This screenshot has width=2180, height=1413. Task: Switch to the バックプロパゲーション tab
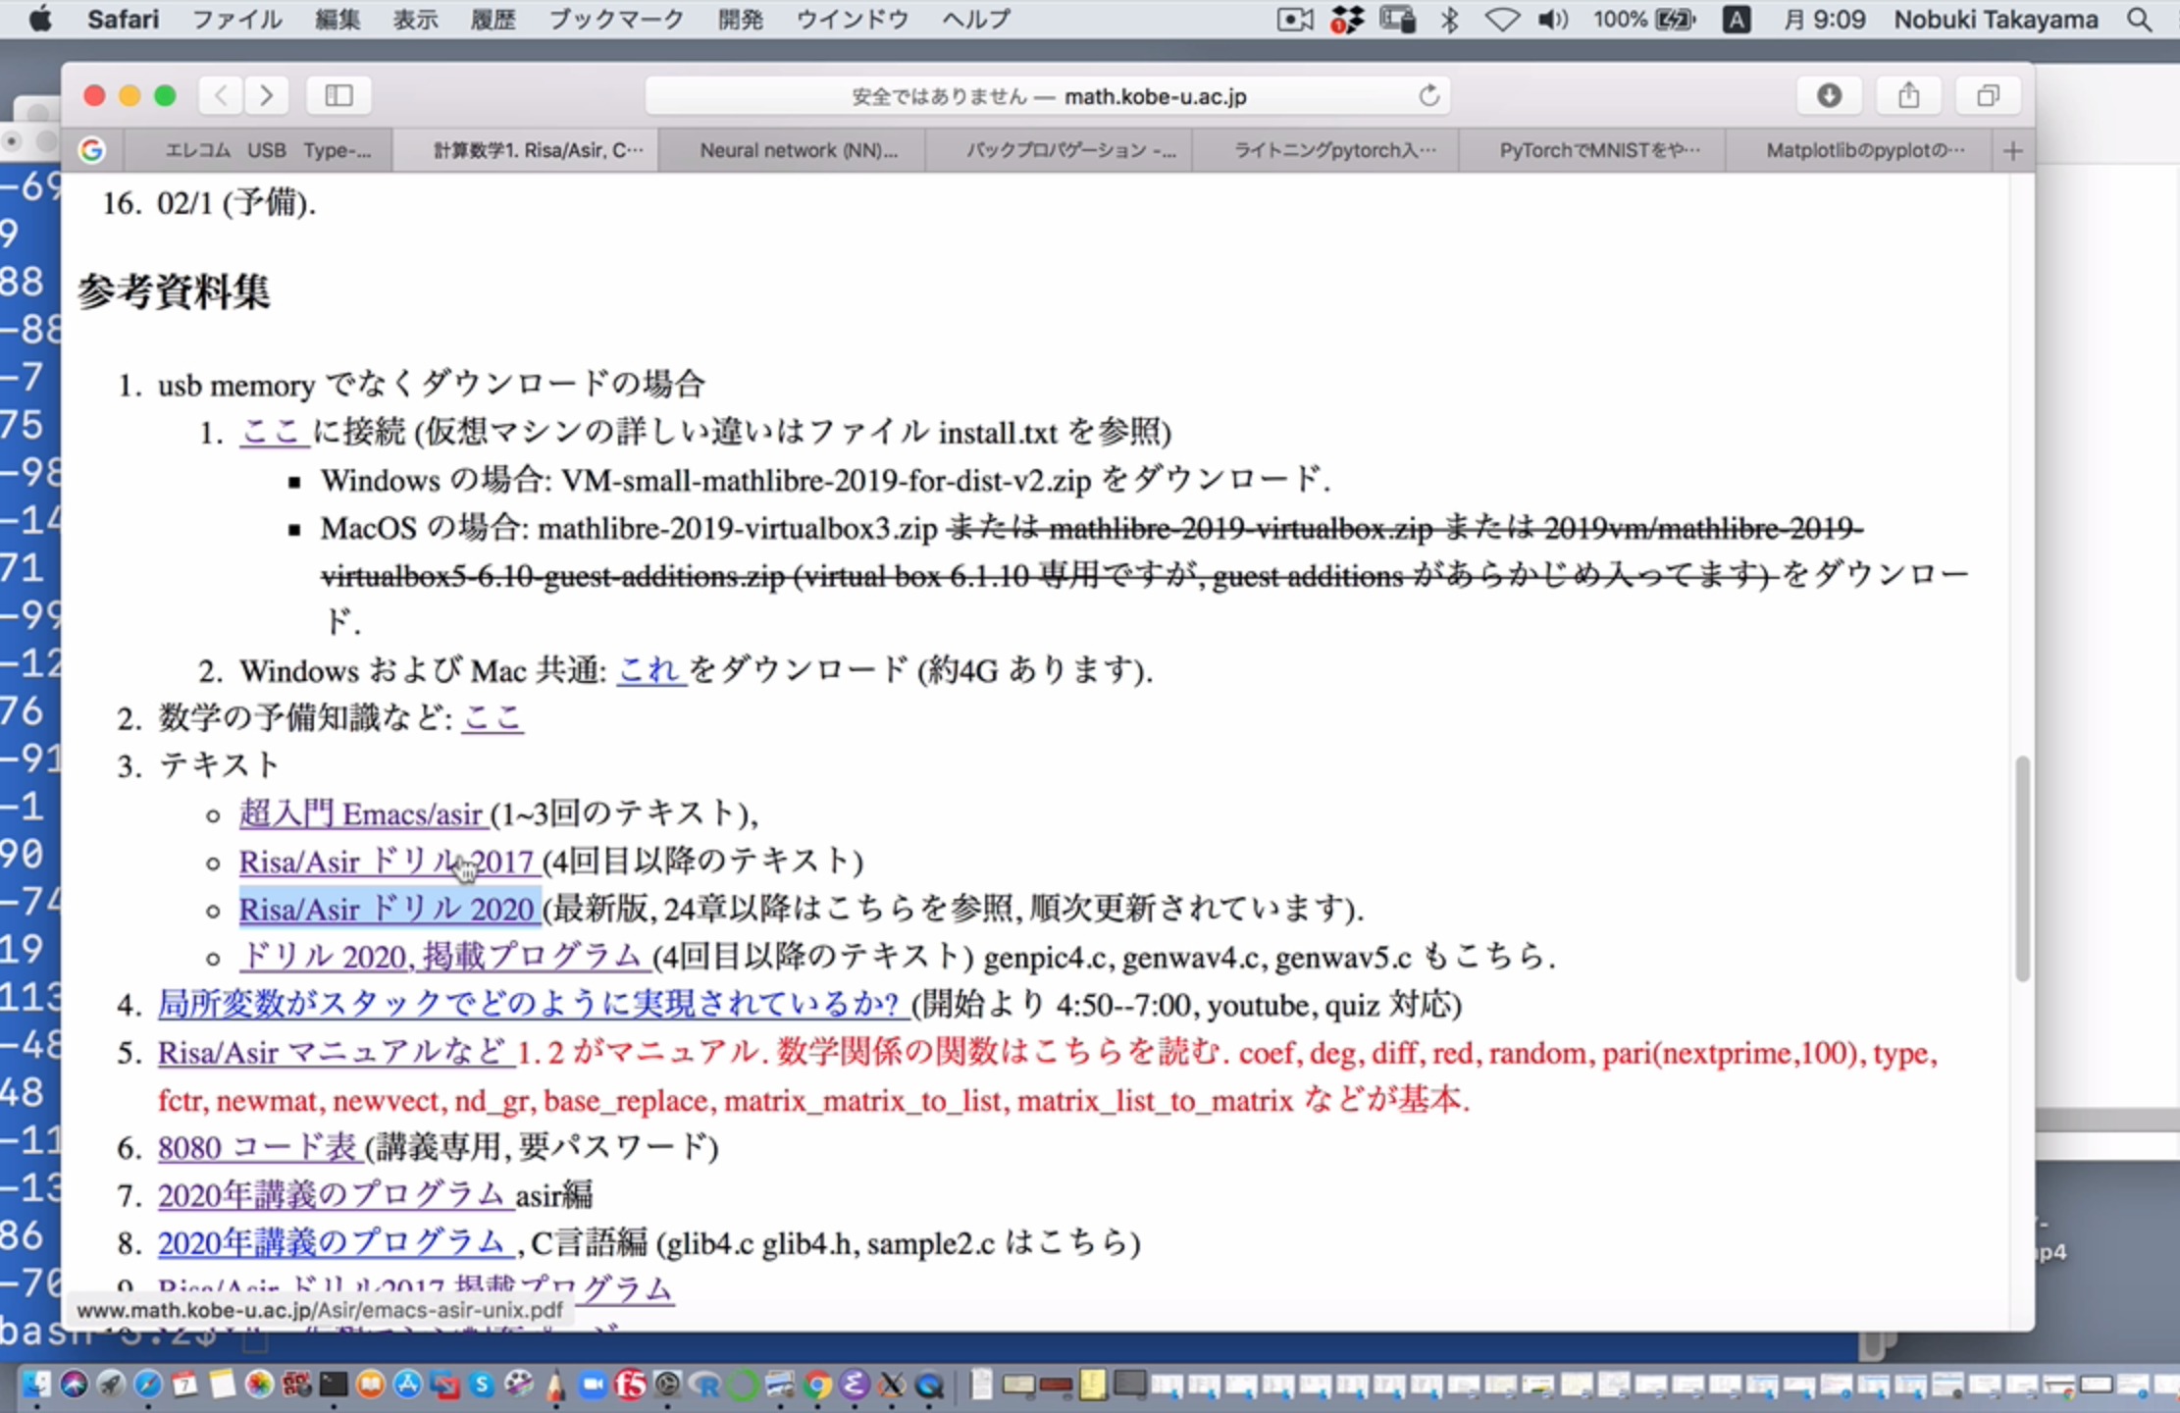[1060, 150]
